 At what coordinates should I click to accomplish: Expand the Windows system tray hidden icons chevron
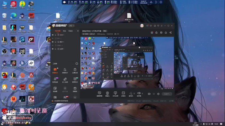click(x=201, y=124)
